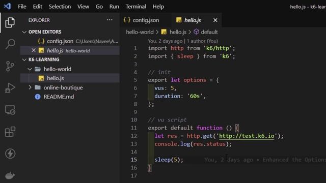The width and height of the screenshot is (326, 183).
Task: Click hello-world open folder icon
Action: point(38,69)
